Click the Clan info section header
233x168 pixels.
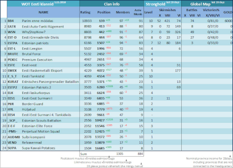[x=112, y=4]
